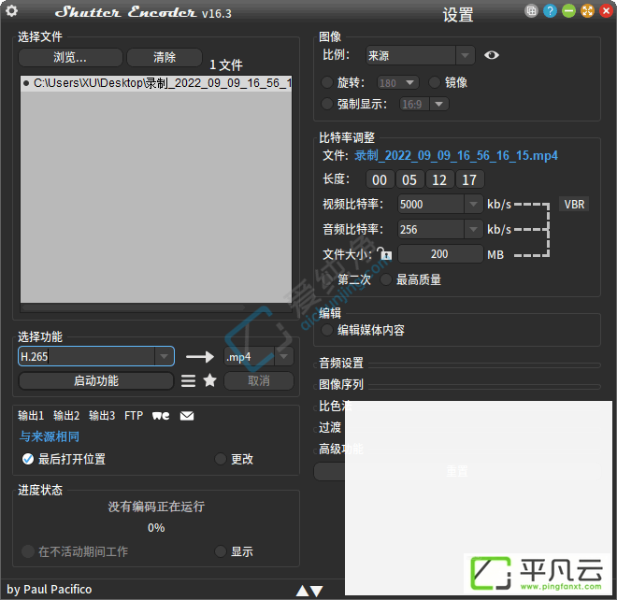Expand the 音频设置 section
The image size is (617, 600).
tap(341, 364)
